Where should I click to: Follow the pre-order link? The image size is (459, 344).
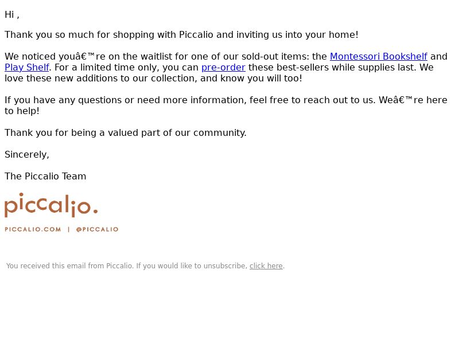point(223,67)
